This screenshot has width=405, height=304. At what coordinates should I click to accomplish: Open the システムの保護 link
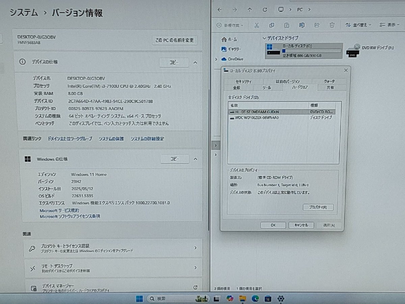click(x=111, y=139)
